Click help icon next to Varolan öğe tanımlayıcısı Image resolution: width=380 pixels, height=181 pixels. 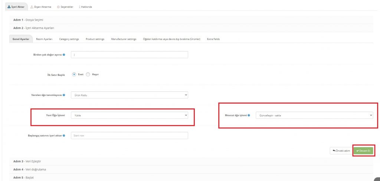tap(64, 95)
